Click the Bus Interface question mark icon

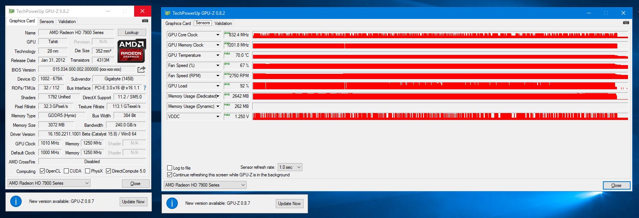coord(145,88)
